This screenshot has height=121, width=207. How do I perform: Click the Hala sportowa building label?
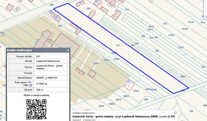coord(65,47)
